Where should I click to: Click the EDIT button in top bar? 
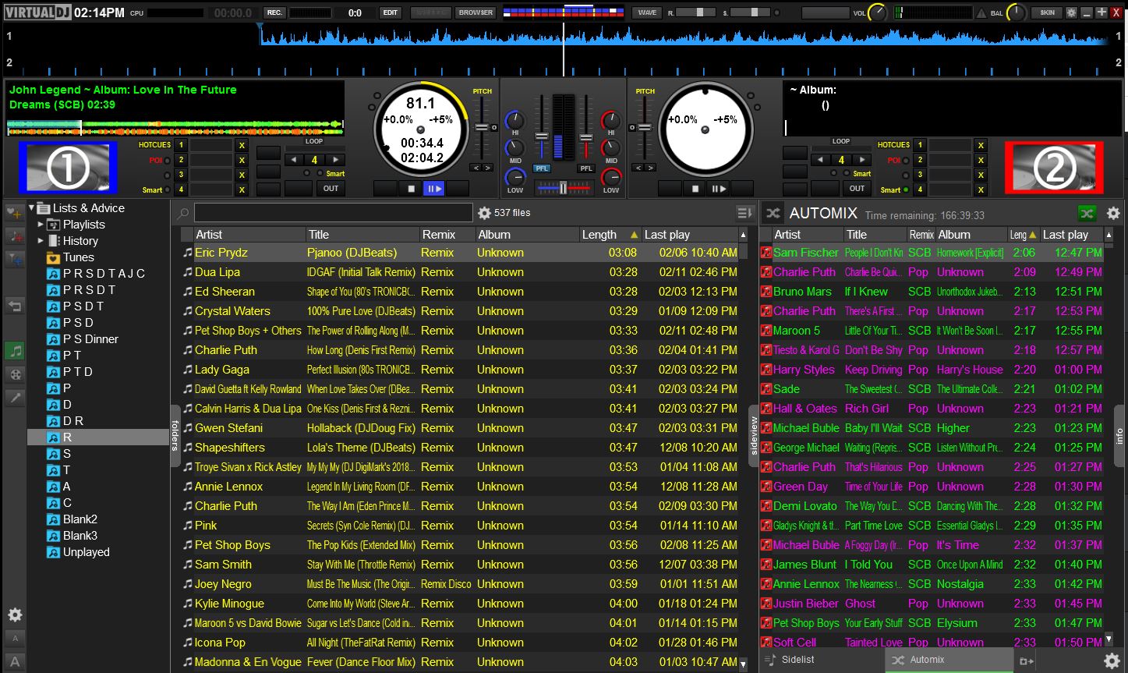click(391, 12)
